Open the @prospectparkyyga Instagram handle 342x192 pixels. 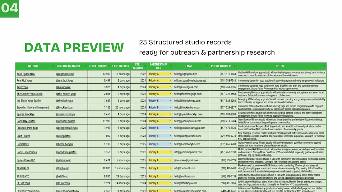click(67, 128)
